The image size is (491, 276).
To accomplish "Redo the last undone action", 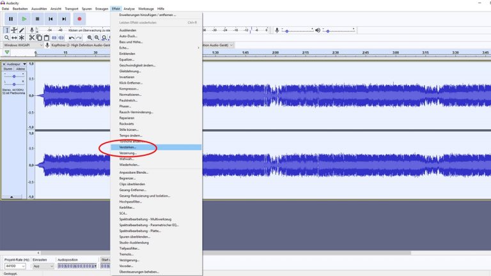I will tap(79, 38).
